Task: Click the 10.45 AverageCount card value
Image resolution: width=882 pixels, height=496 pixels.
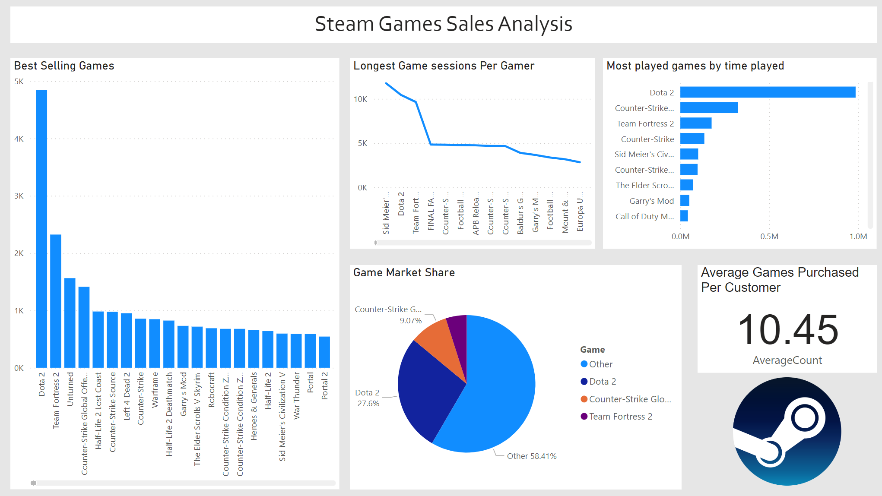Action: click(x=788, y=330)
